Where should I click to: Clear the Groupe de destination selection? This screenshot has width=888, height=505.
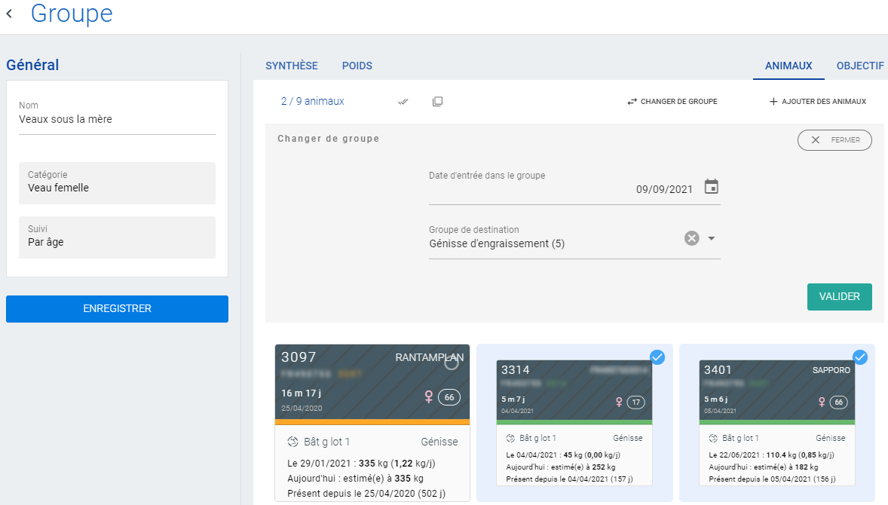point(691,238)
